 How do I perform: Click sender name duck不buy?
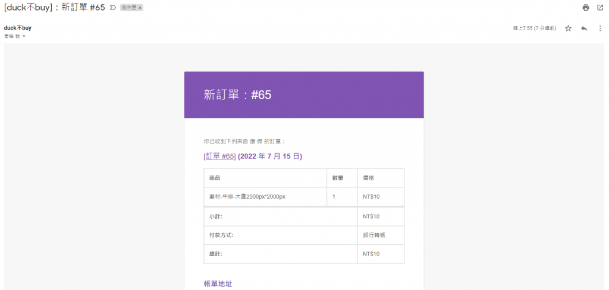(x=18, y=28)
